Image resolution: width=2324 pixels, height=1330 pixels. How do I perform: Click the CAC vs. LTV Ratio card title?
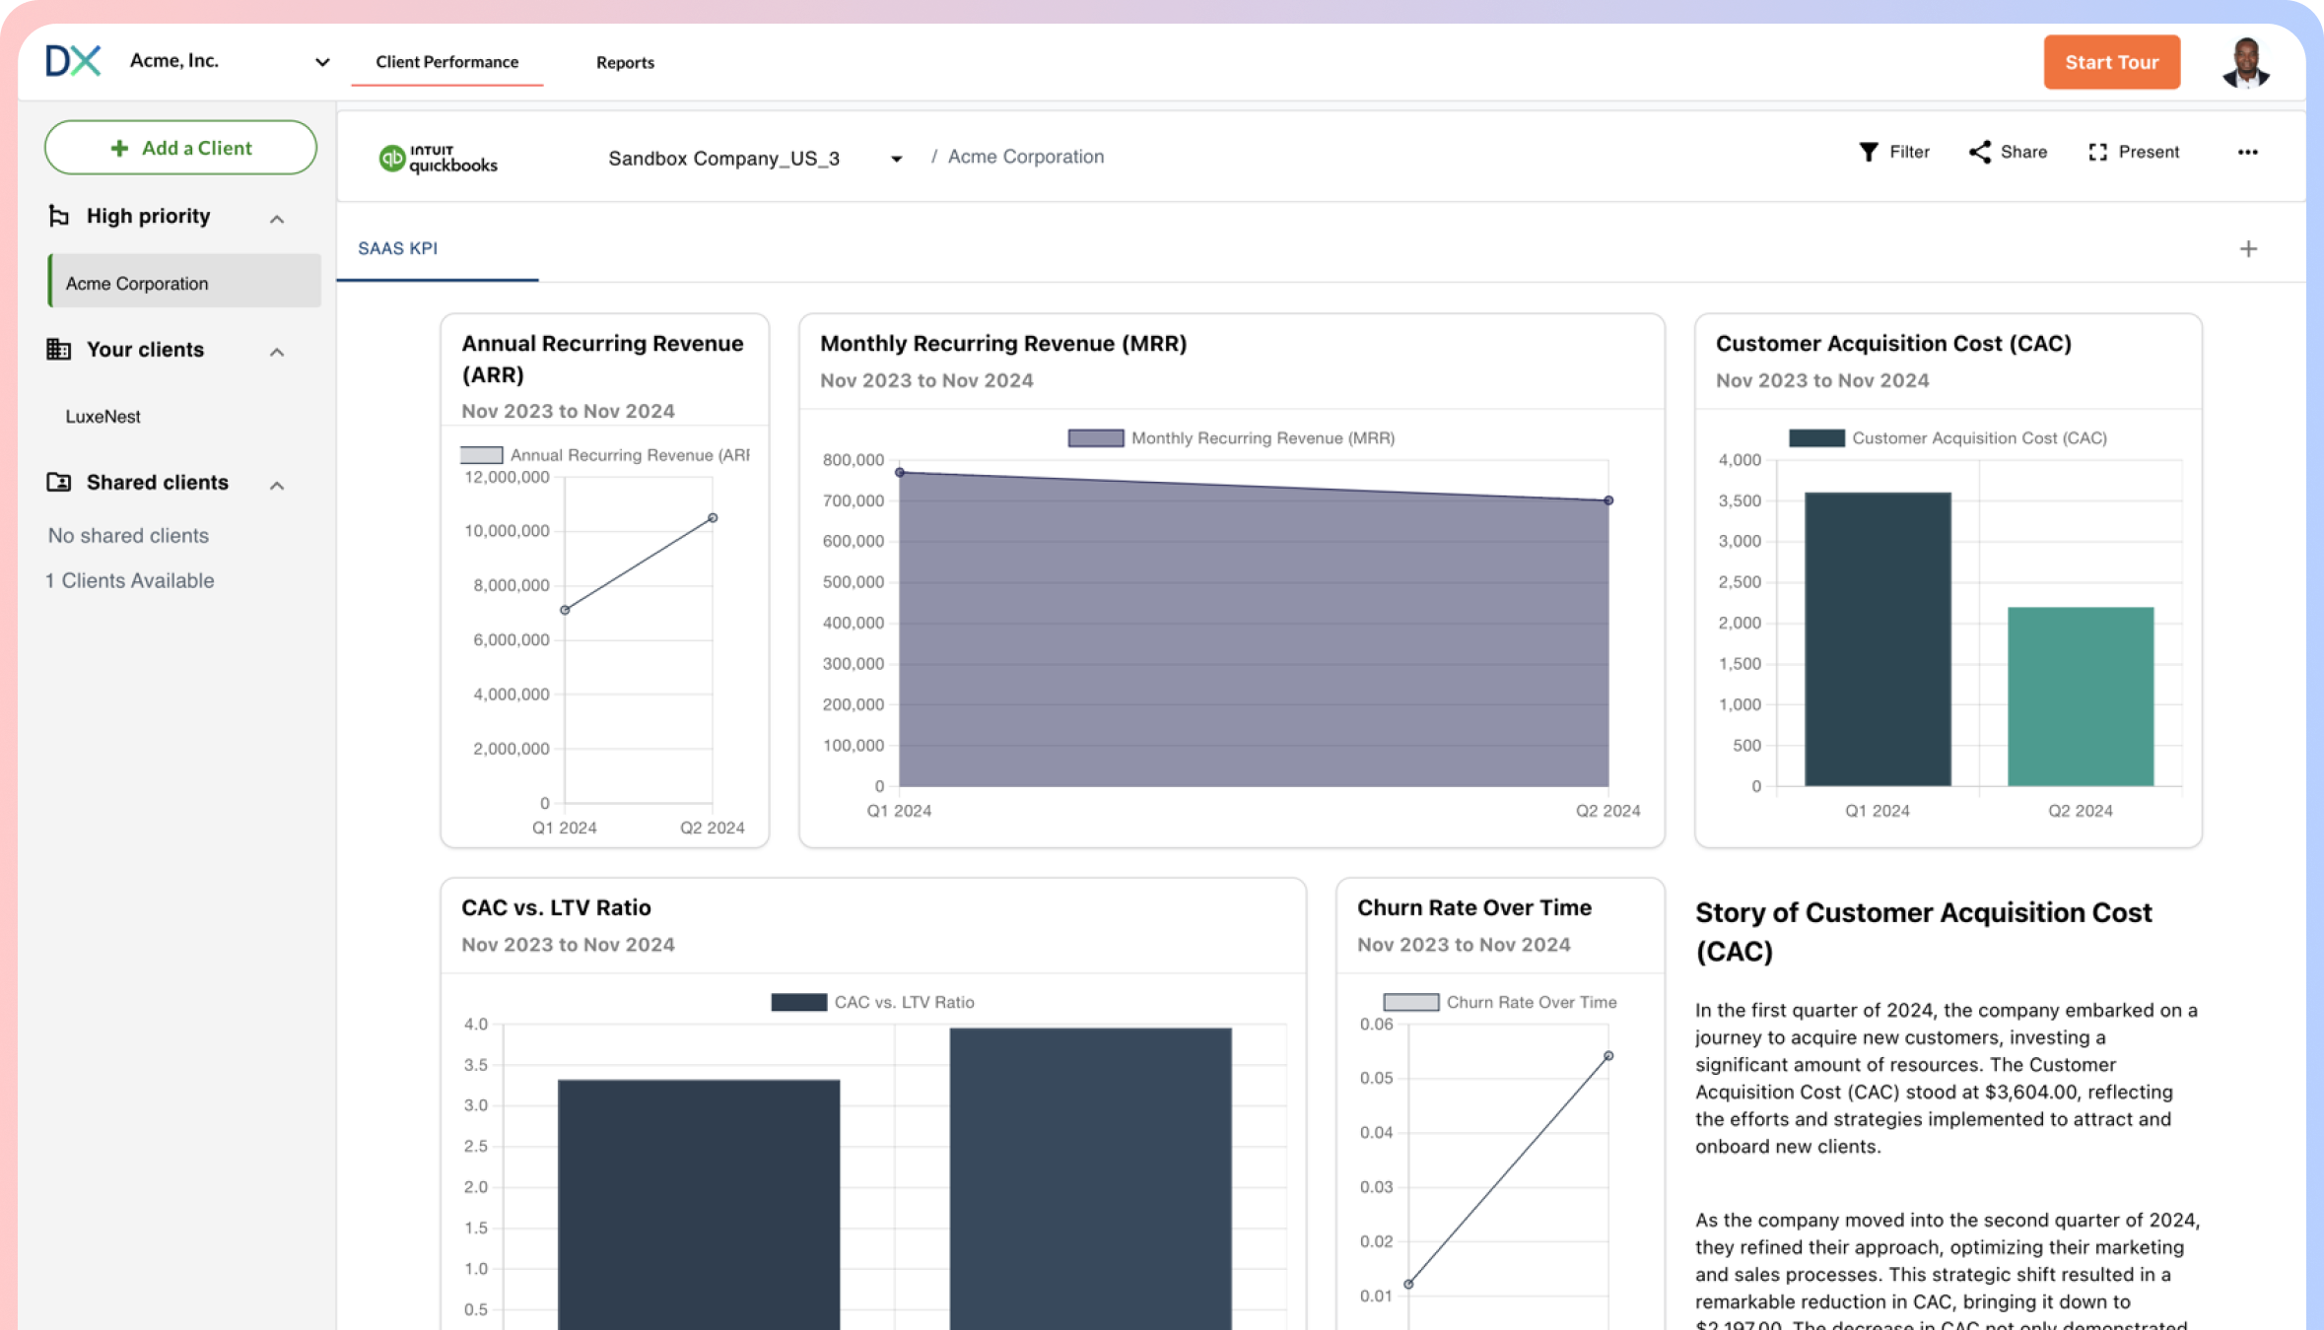(x=556, y=907)
